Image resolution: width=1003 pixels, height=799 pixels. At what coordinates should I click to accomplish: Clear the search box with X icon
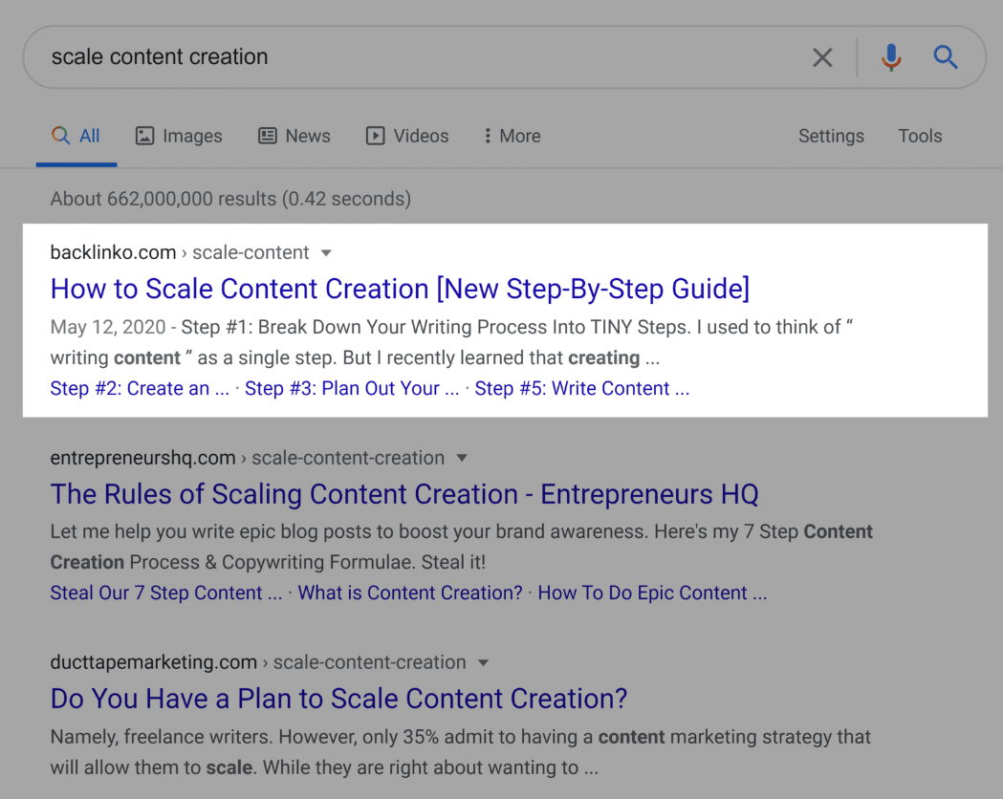click(822, 57)
